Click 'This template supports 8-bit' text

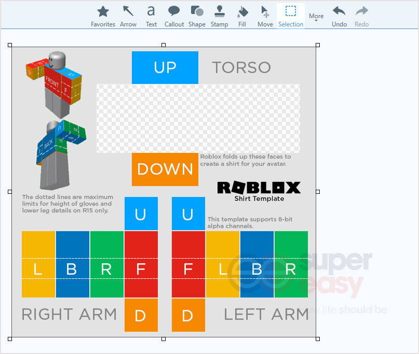pos(250,222)
